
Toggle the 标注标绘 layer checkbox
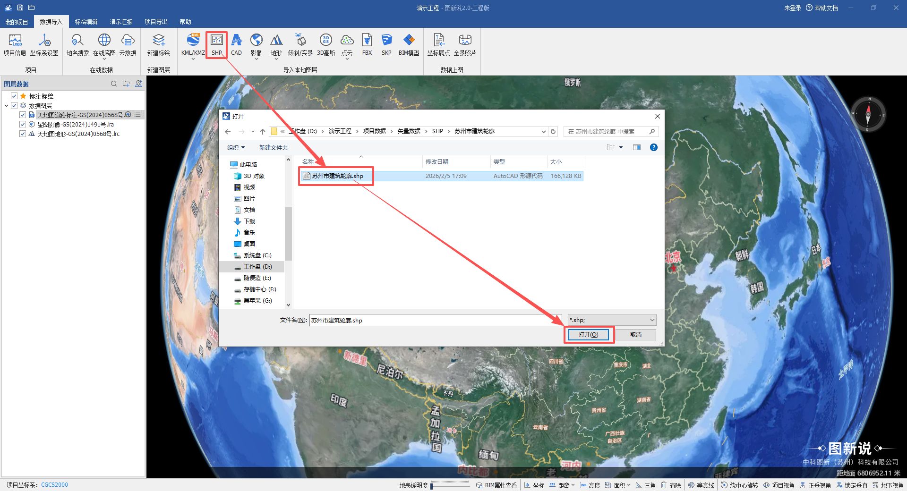click(x=14, y=96)
